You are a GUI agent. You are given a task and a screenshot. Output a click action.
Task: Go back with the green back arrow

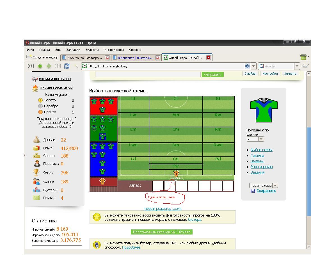tap(40, 66)
